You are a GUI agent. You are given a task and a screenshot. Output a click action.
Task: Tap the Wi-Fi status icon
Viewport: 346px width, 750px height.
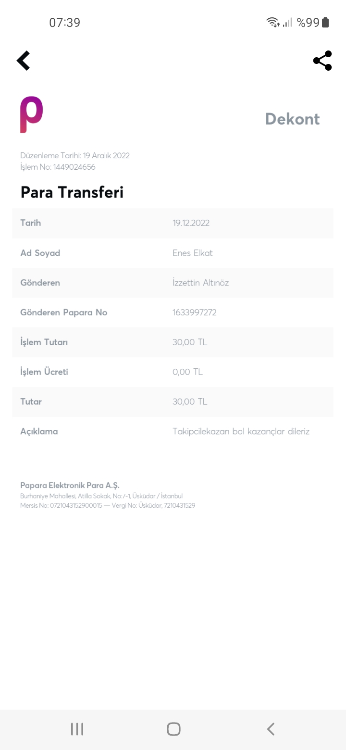273,22
